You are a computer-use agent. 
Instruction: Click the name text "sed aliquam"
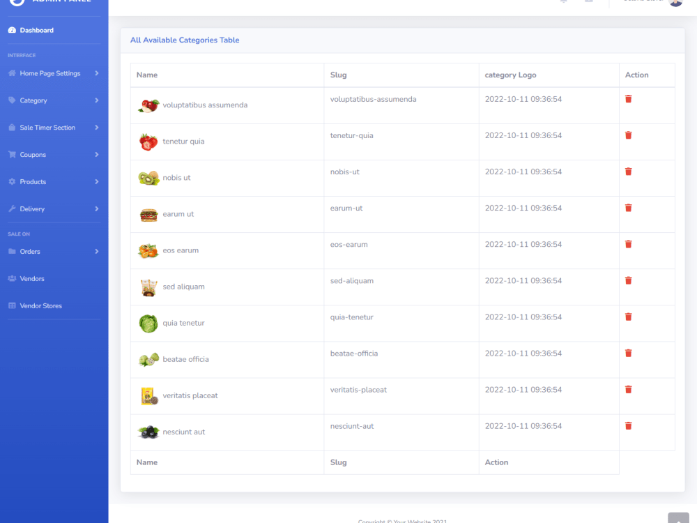(x=183, y=287)
